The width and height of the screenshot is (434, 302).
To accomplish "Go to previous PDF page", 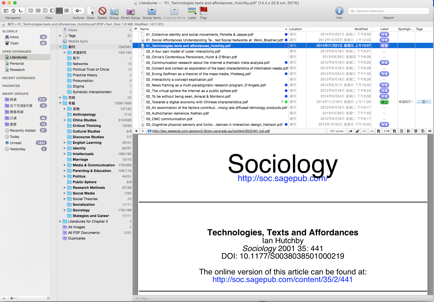I will point(379,131).
